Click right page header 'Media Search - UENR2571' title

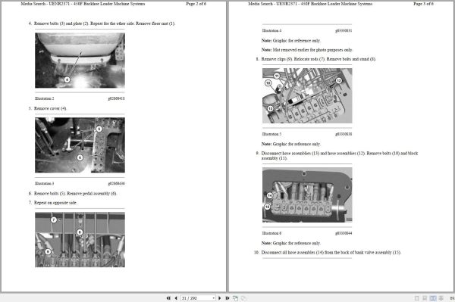tap(310, 4)
